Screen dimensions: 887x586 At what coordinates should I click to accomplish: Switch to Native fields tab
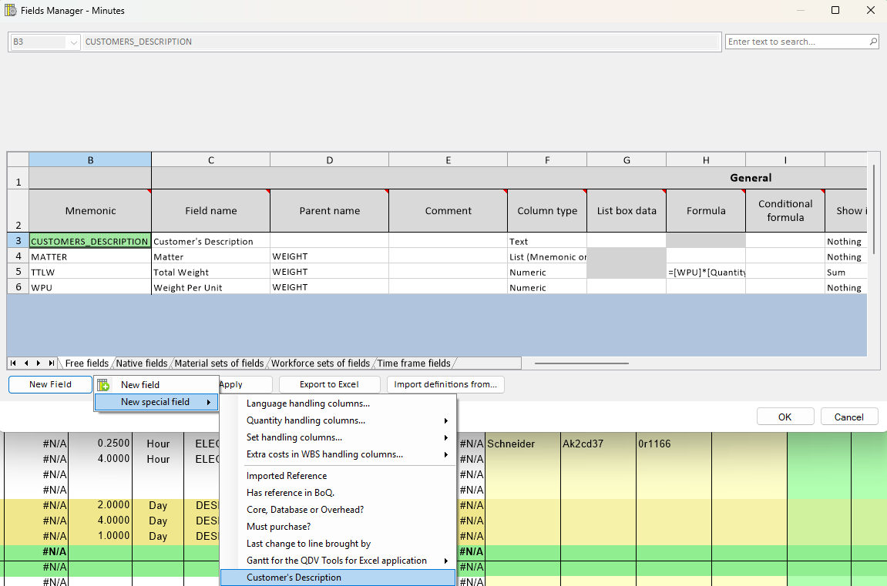pos(142,363)
